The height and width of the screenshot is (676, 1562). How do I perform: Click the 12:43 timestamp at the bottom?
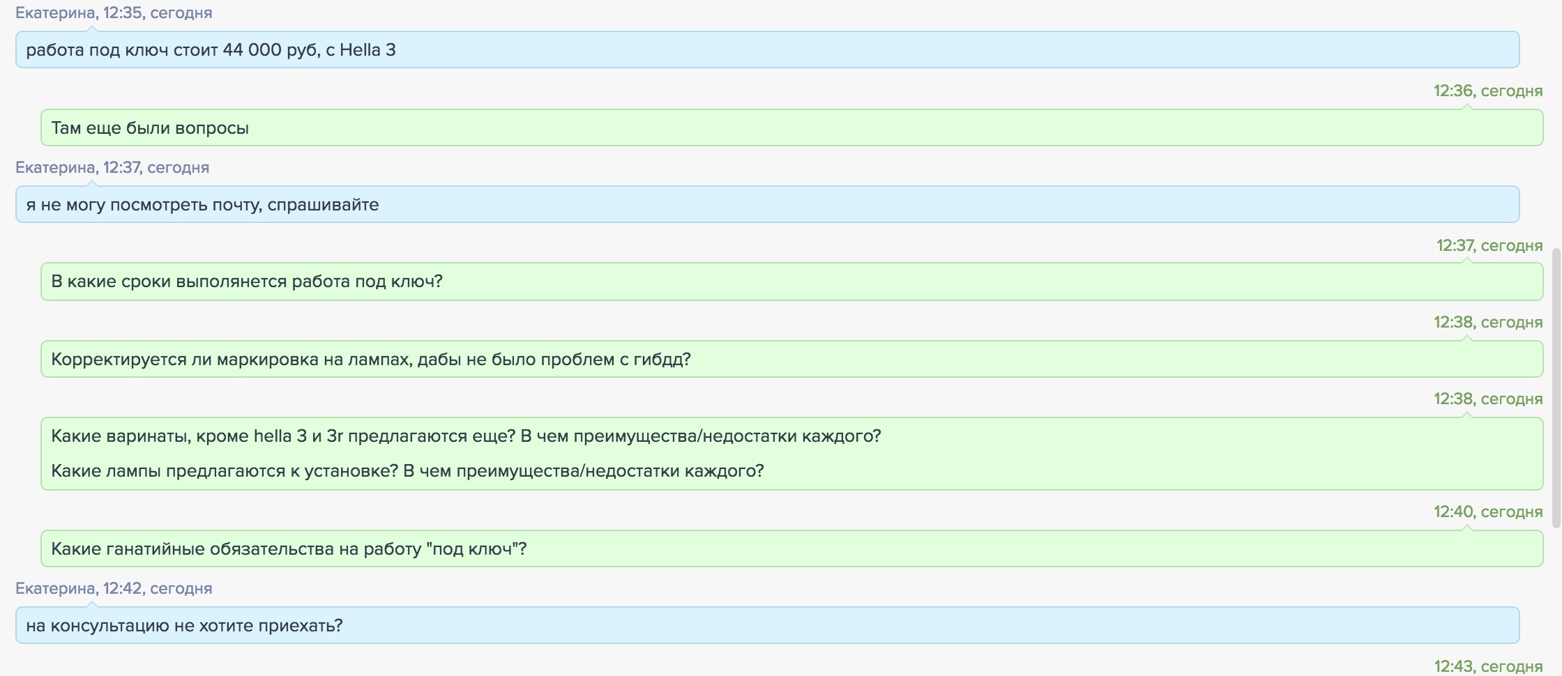(1487, 666)
